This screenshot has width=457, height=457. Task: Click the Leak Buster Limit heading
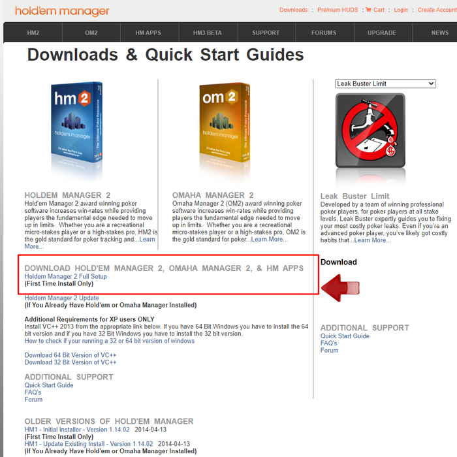pyautogui.click(x=355, y=196)
